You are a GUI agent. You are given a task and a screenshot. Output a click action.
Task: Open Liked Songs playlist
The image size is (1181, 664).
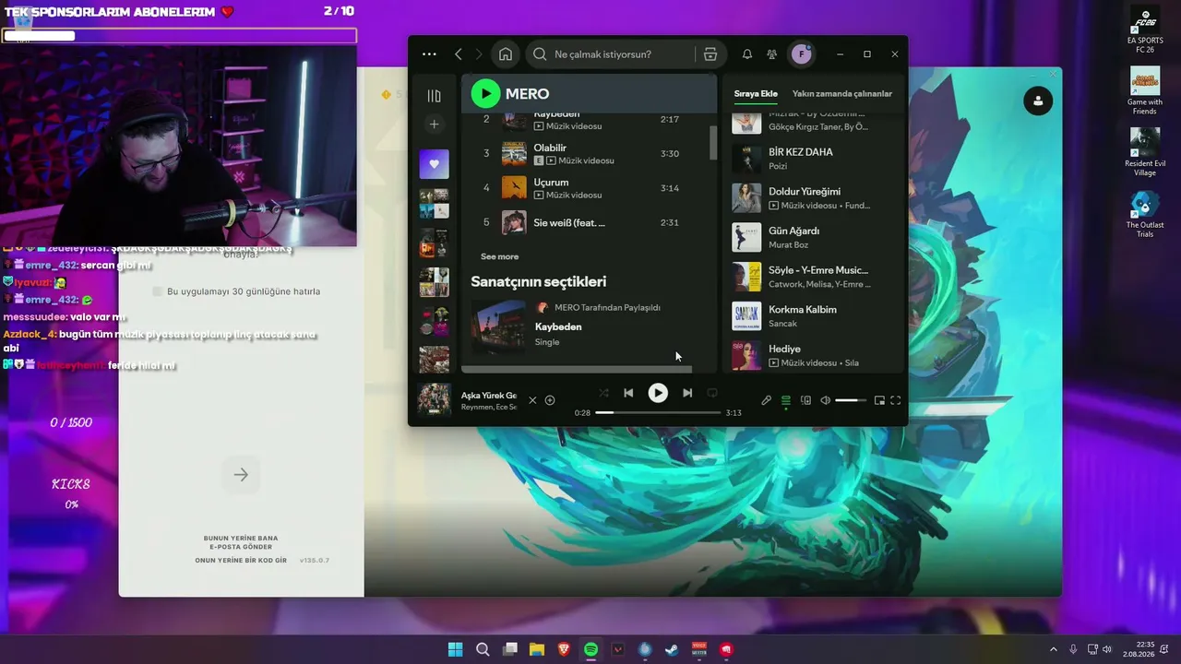434,164
